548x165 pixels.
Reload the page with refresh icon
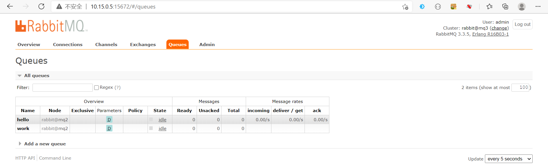click(x=41, y=7)
